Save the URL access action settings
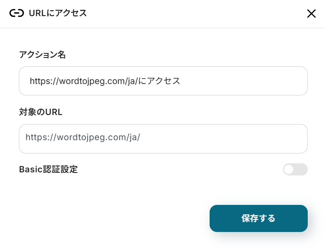The height and width of the screenshot is (252, 325). (258, 218)
